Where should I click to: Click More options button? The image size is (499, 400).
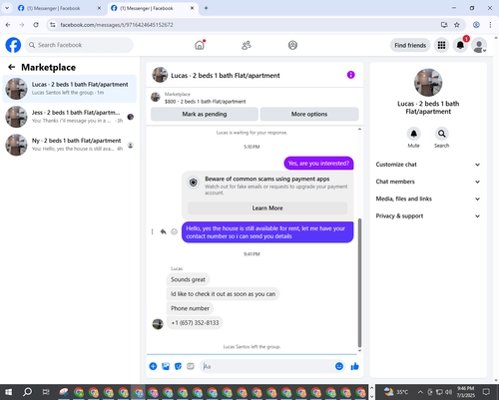[309, 114]
